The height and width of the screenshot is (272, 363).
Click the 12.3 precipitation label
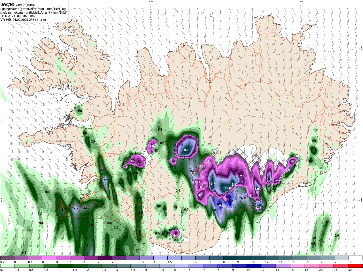[233, 184]
